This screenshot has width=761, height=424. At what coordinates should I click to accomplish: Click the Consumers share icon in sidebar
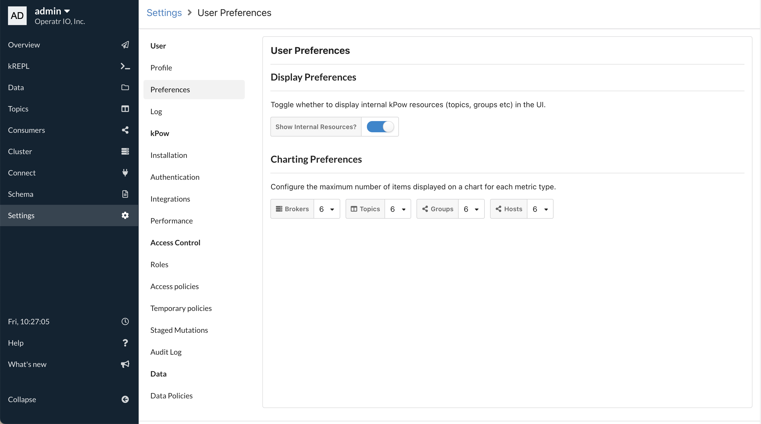click(x=125, y=130)
